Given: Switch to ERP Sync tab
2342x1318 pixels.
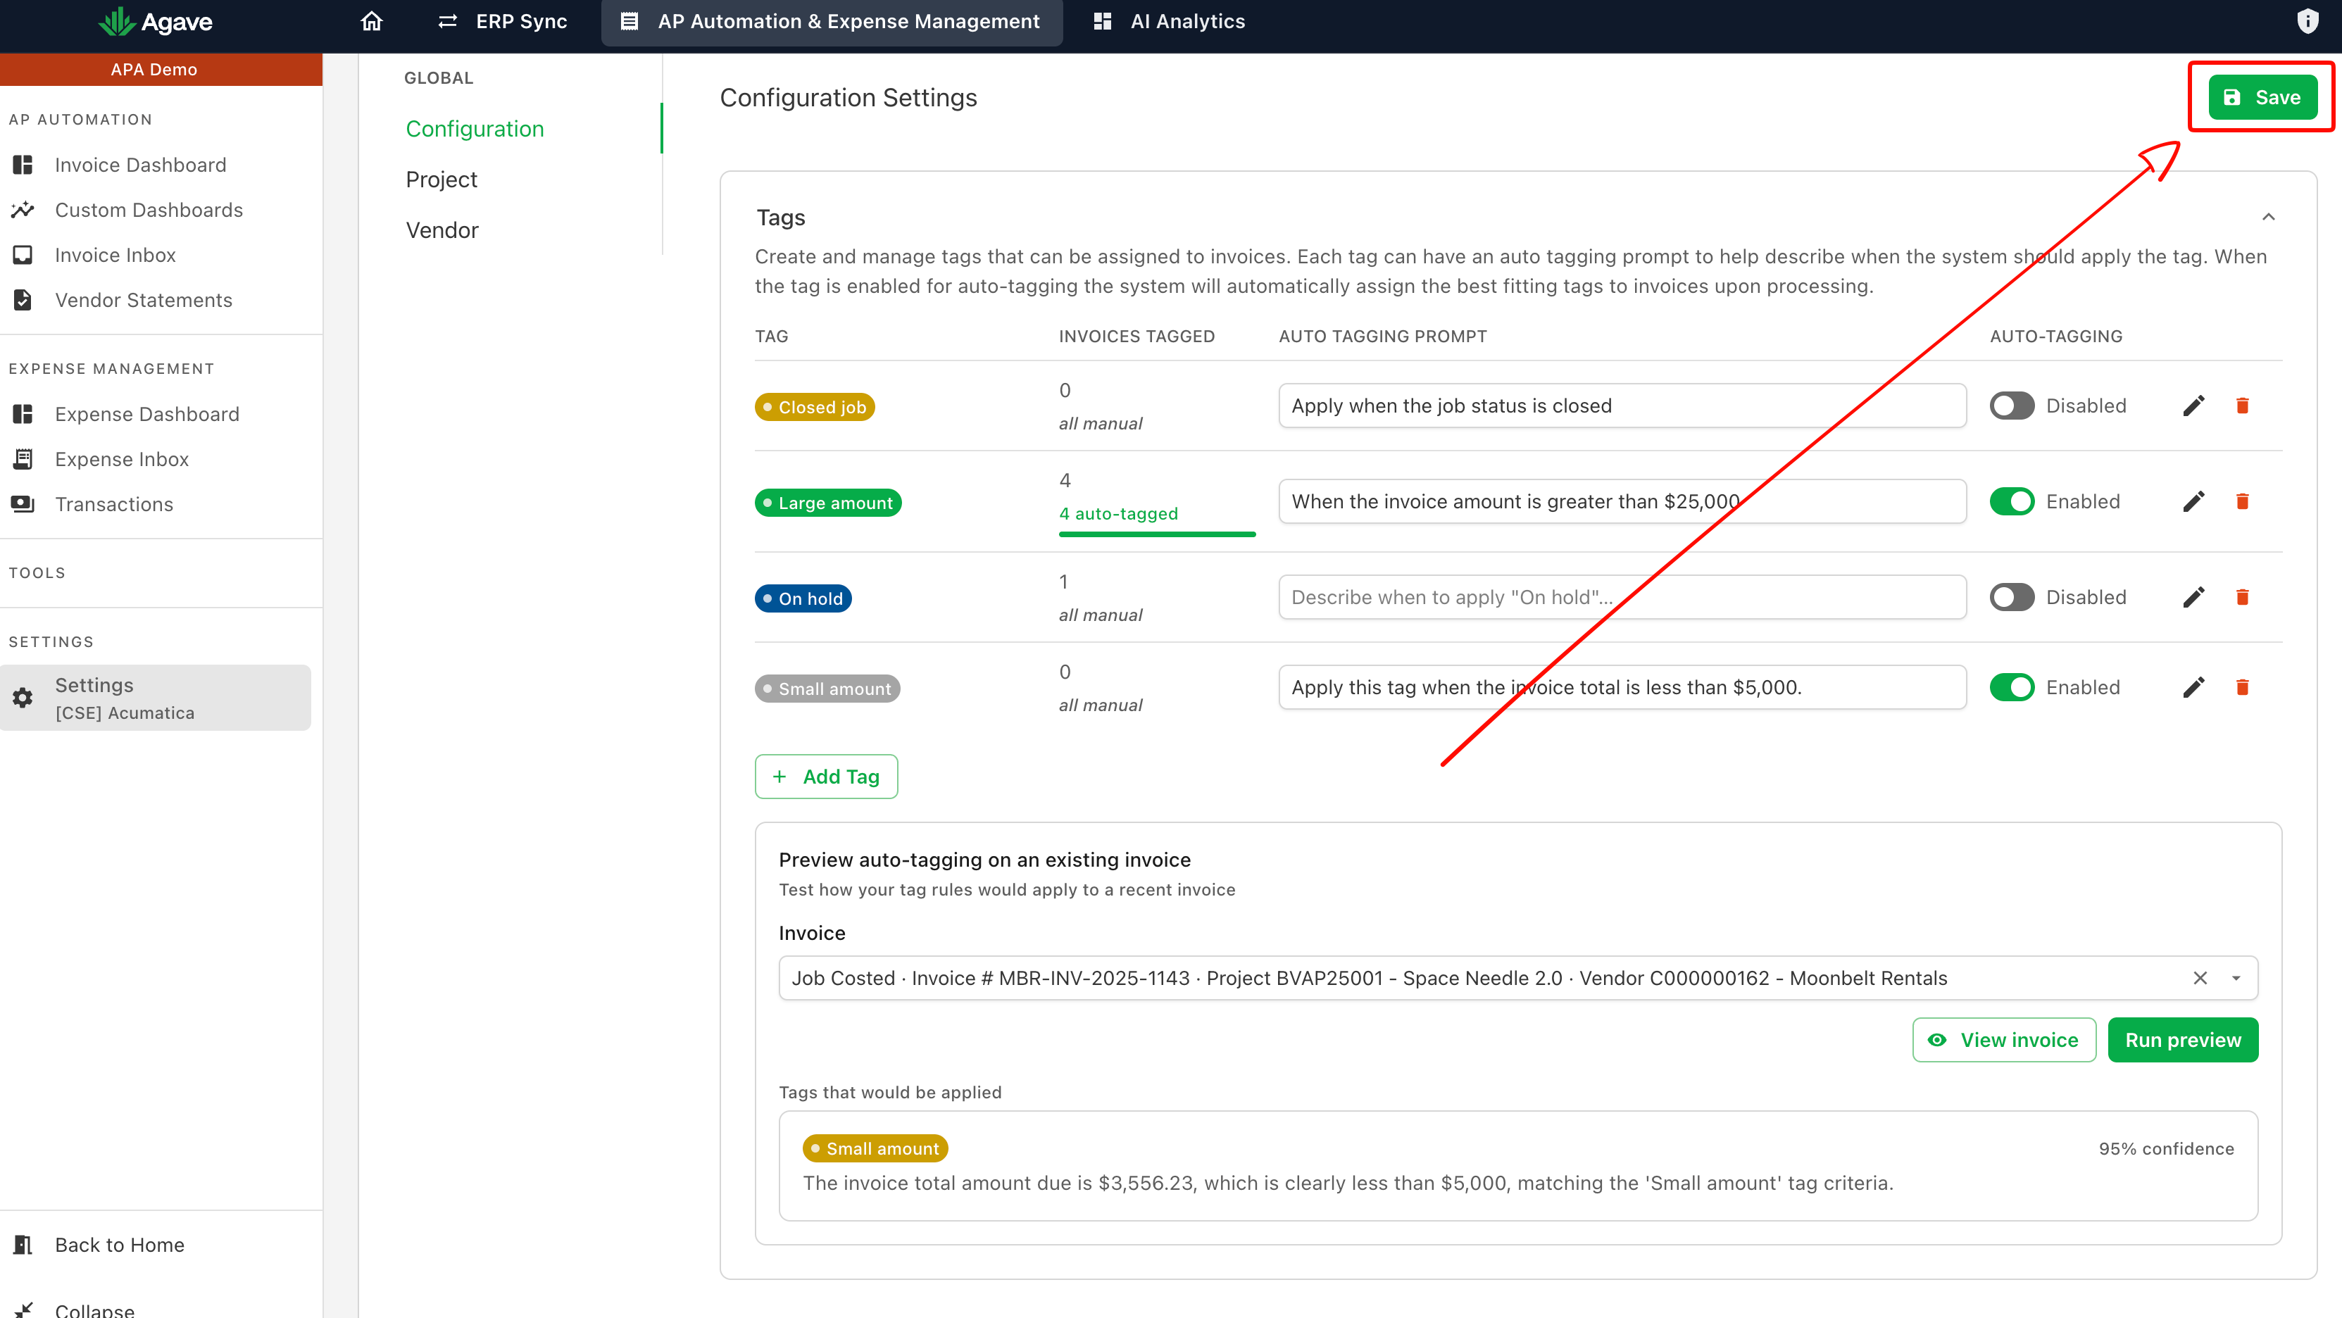Looking at the screenshot, I should point(503,21).
